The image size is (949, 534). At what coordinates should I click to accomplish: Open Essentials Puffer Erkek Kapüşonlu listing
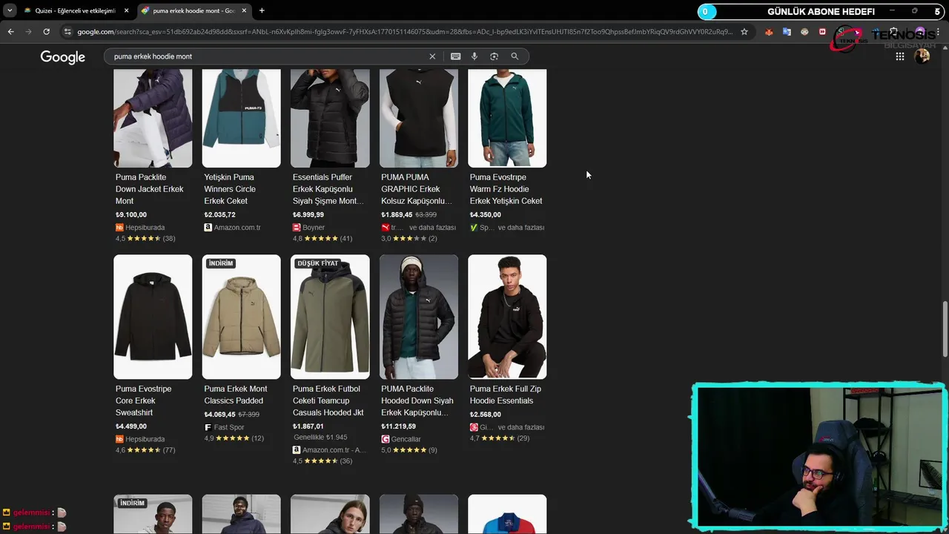(328, 189)
